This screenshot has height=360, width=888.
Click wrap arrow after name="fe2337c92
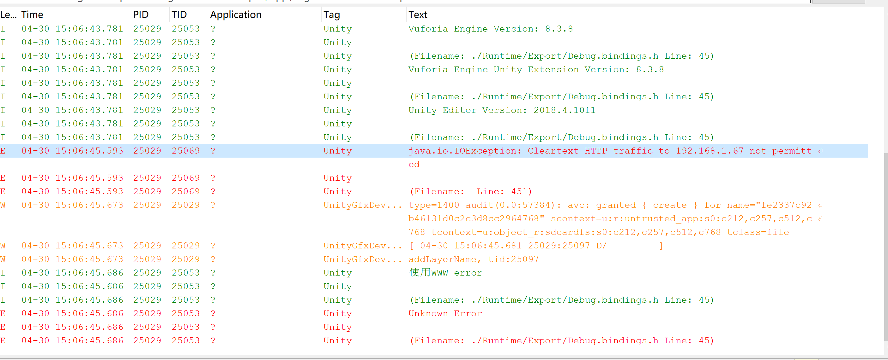(820, 205)
